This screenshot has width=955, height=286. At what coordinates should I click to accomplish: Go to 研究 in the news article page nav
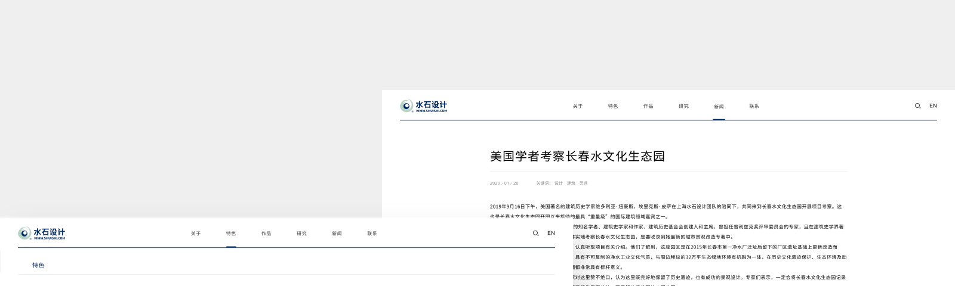click(x=683, y=107)
